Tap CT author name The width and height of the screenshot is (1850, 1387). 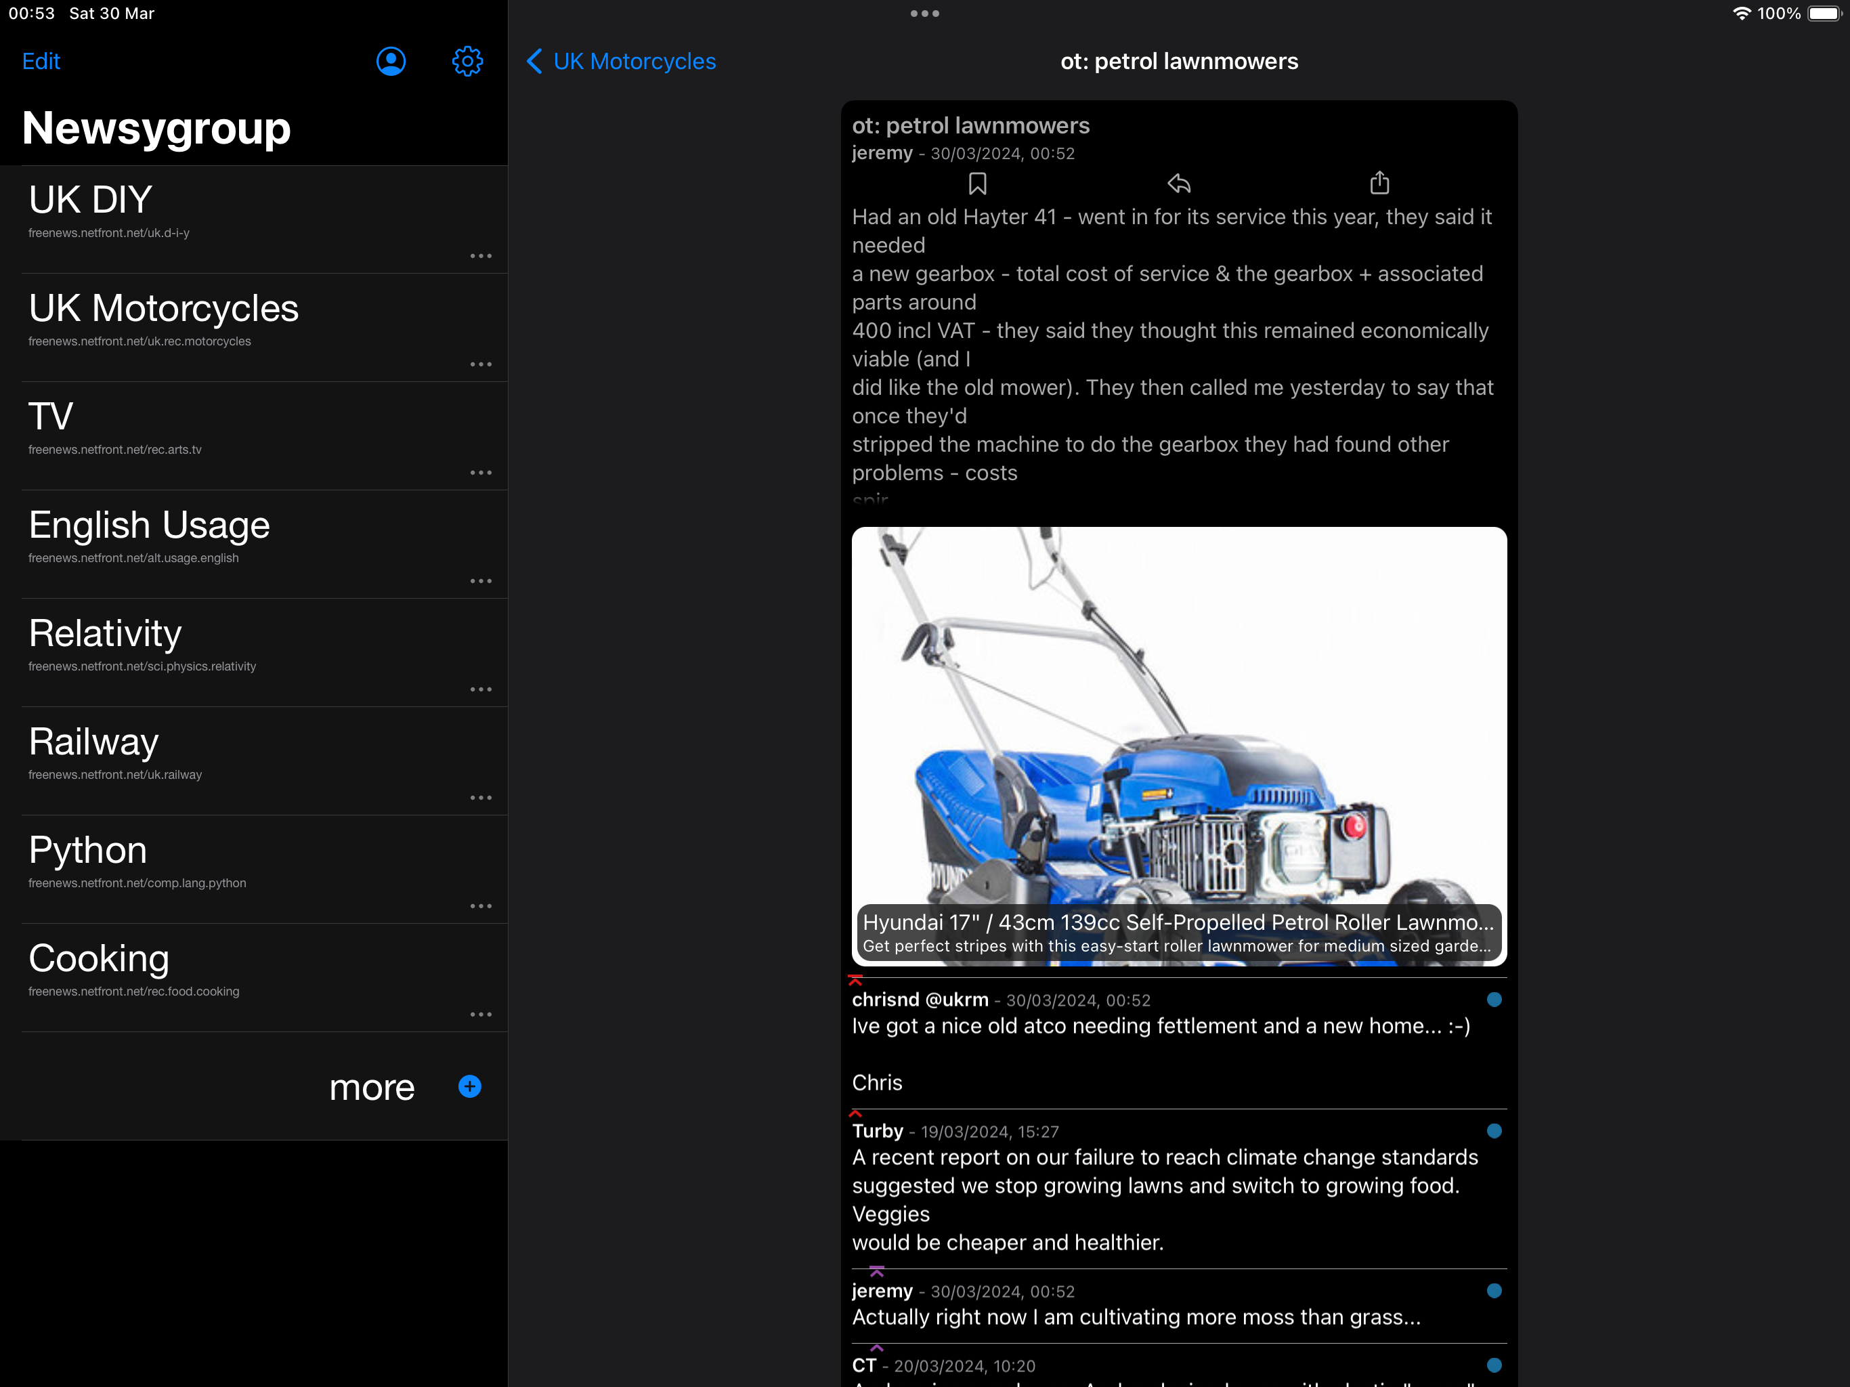tap(864, 1365)
